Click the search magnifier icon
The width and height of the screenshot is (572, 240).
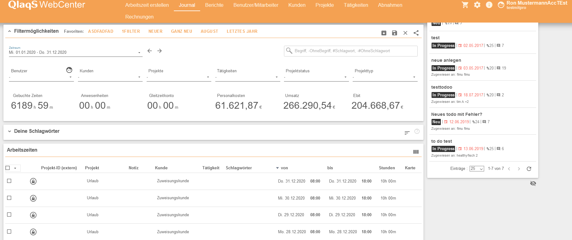[x=289, y=51]
